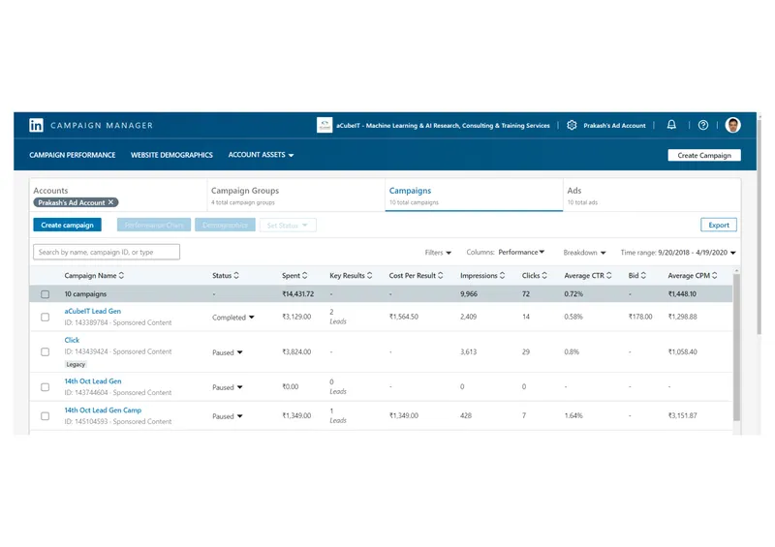Open the Click campaign link
This screenshot has width=775, height=547.
click(72, 340)
